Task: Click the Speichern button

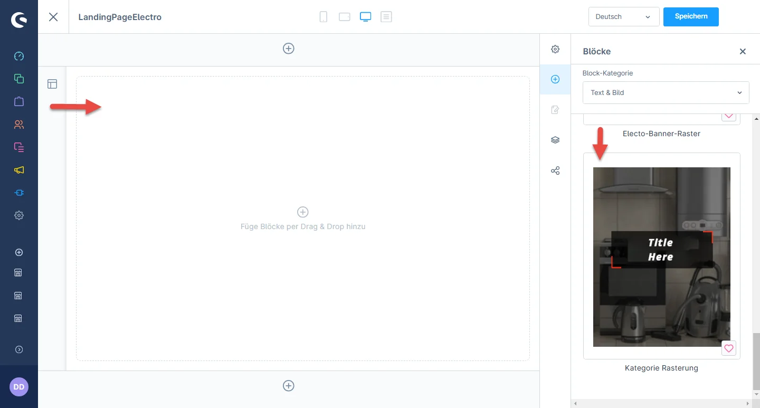Action: click(x=691, y=16)
